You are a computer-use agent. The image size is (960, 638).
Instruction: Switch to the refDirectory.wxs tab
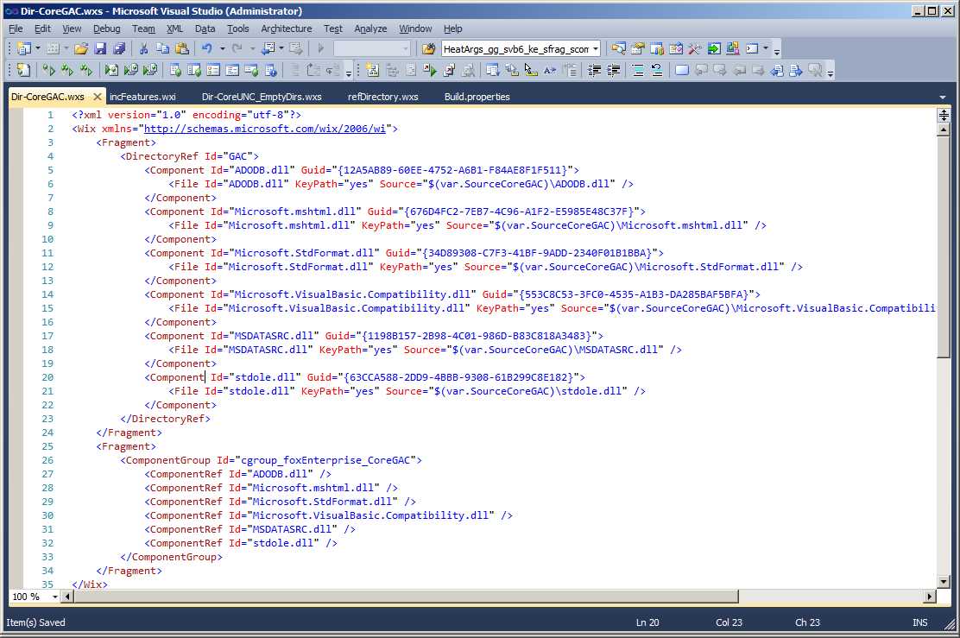[x=382, y=97]
